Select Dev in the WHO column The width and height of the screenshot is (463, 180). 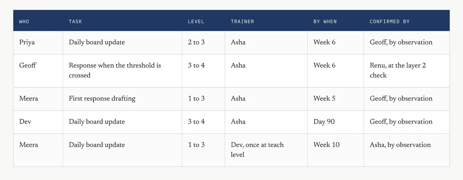pos(38,122)
